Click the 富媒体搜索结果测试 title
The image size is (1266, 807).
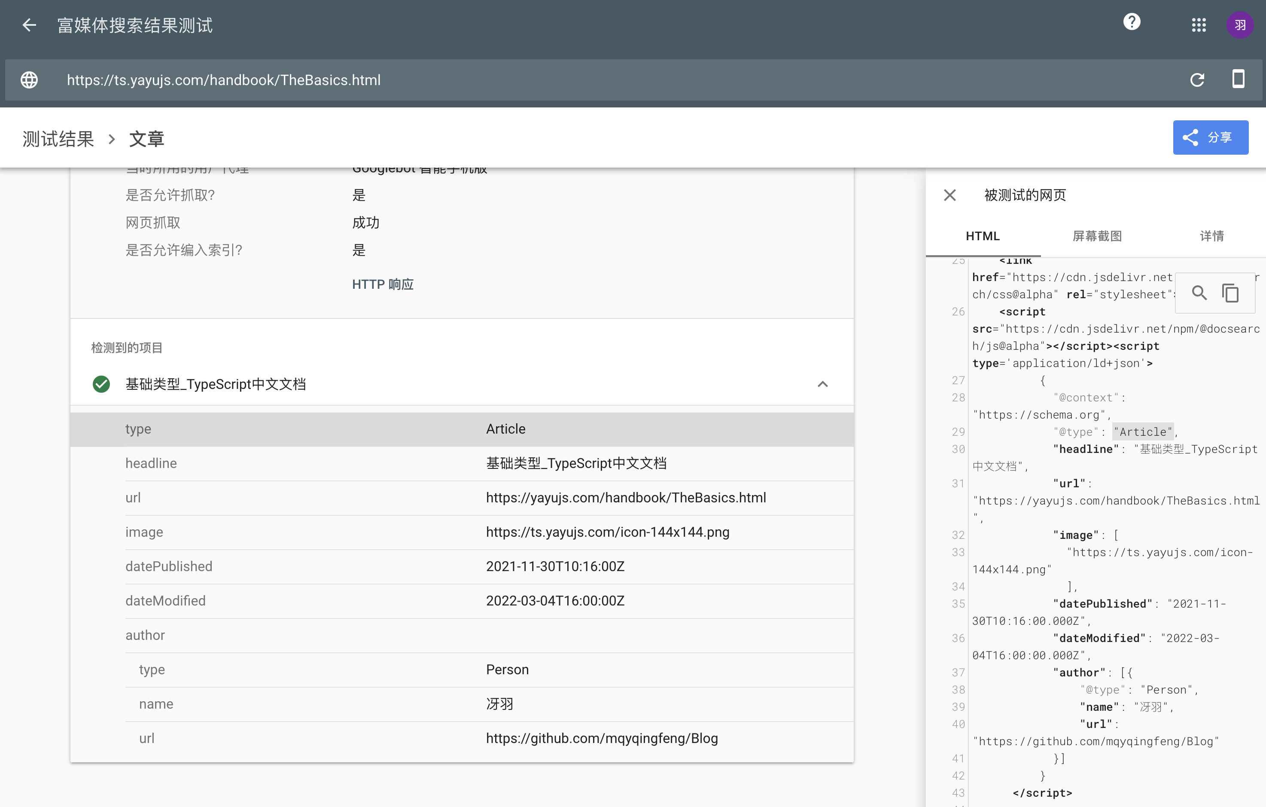[x=134, y=25]
